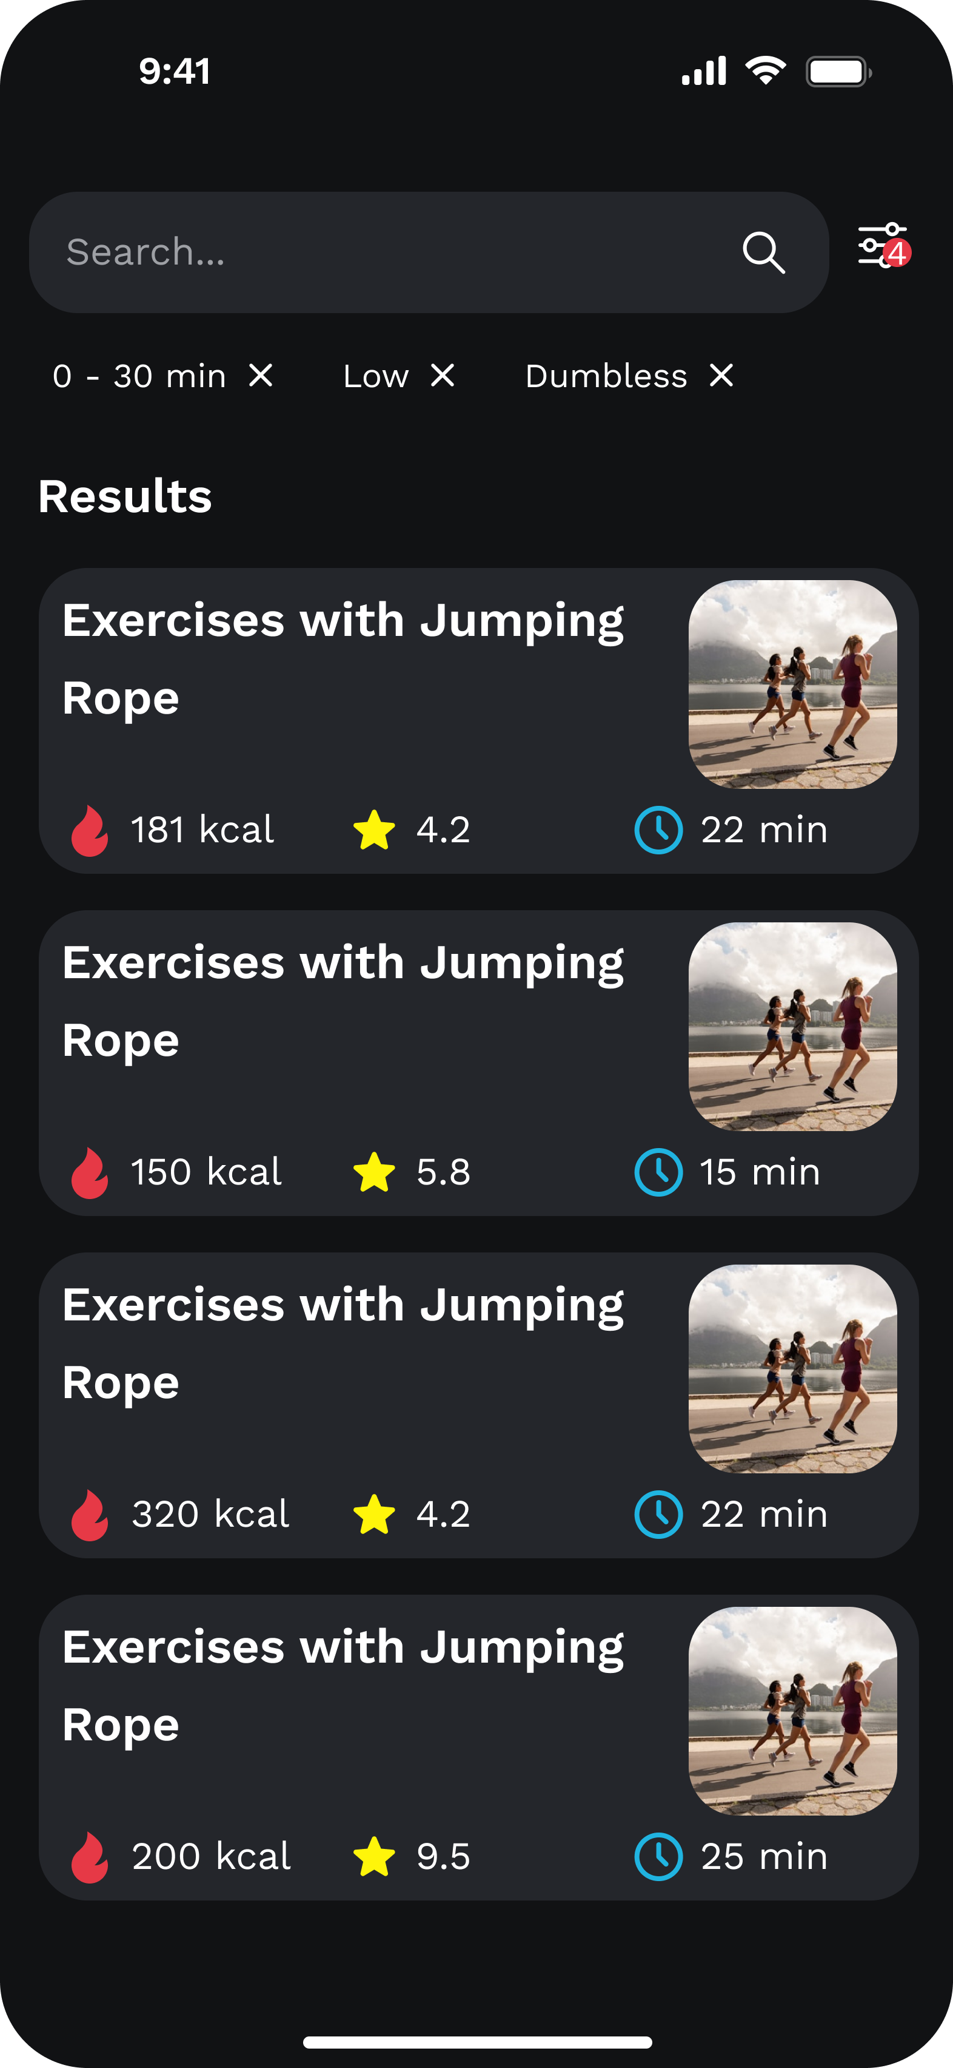
Task: Clear the 'Dumbless' filter chip
Action: coord(720,375)
